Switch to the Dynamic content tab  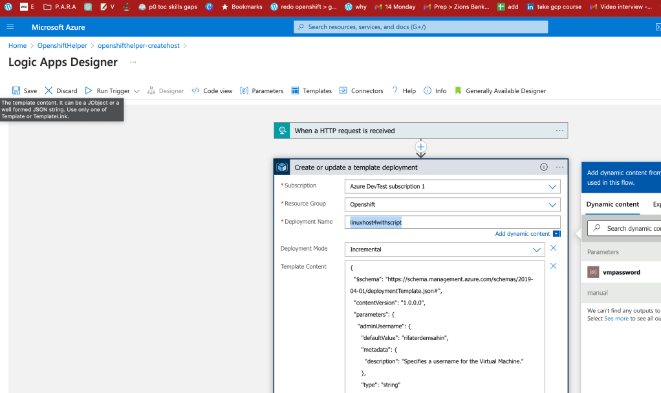(x=612, y=204)
